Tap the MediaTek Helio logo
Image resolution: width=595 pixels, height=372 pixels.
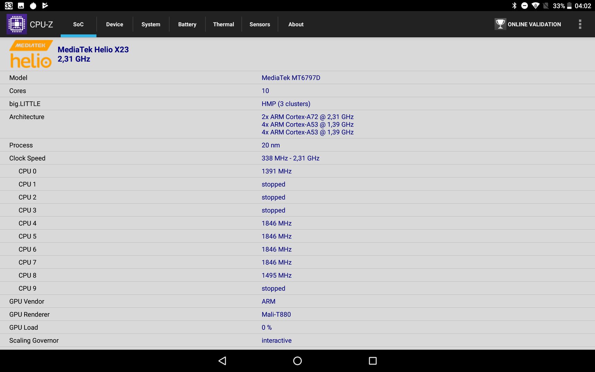pyautogui.click(x=31, y=54)
